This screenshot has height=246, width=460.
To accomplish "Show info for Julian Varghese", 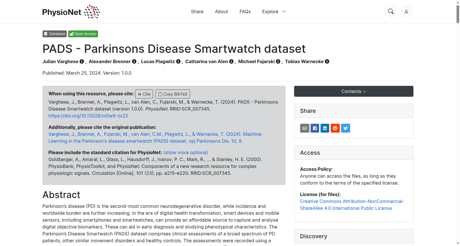I will coord(82,61).
